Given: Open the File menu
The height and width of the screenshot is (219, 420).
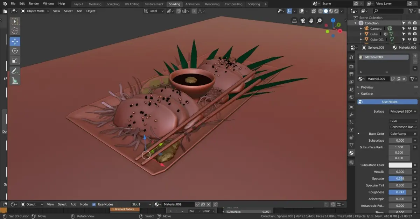Looking at the screenshot, I should click(x=13, y=3).
